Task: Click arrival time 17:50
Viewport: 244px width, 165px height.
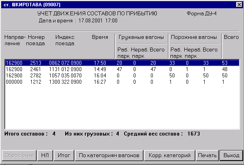Action: coord(100,63)
